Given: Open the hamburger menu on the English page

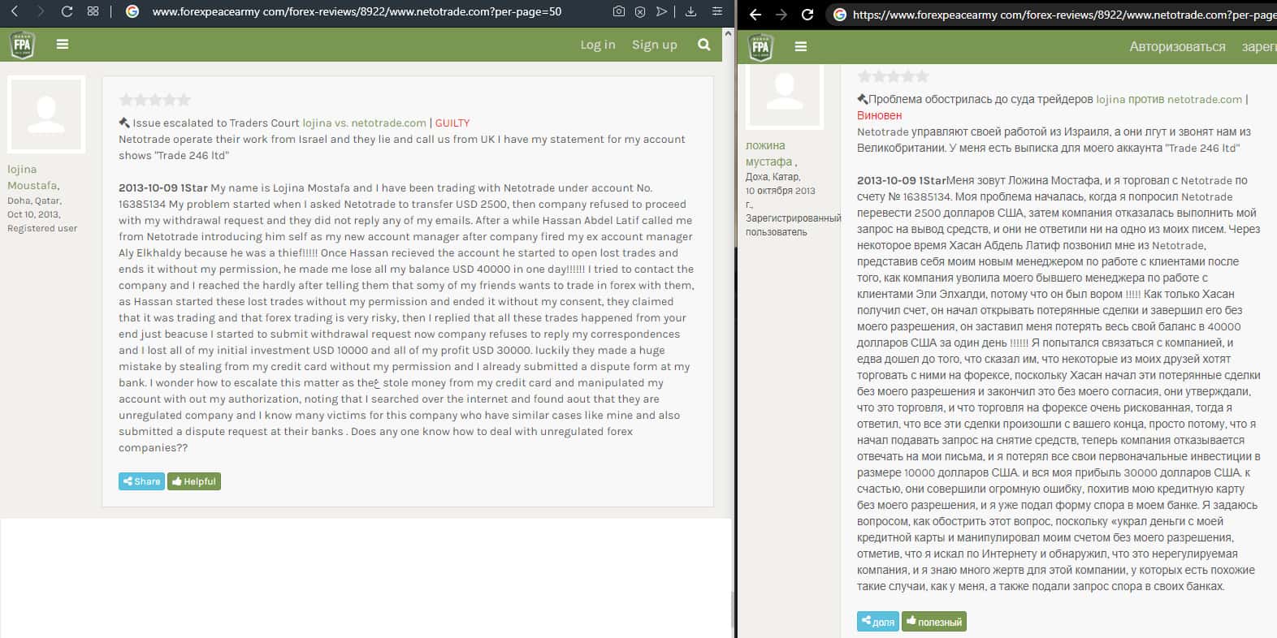Looking at the screenshot, I should (x=63, y=45).
